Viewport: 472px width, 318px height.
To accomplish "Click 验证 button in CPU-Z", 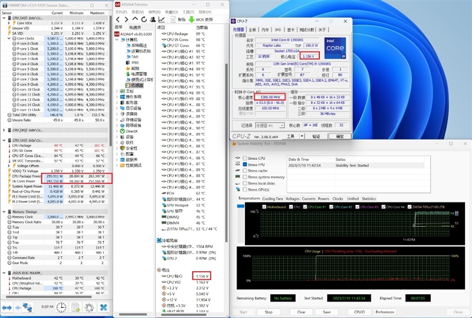I will pos(316,136).
